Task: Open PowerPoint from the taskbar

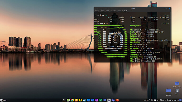Action: (x=117, y=100)
